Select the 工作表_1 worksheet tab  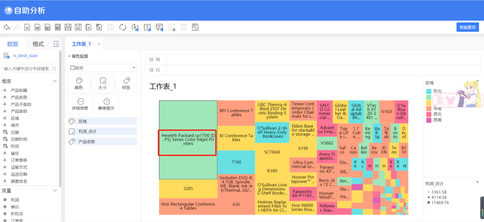click(81, 44)
